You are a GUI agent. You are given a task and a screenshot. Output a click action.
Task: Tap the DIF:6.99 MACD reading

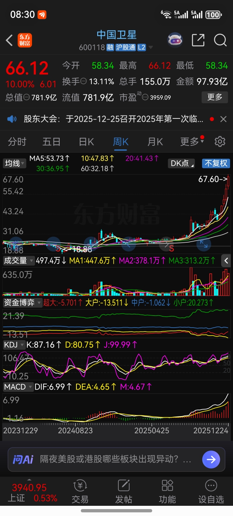(53, 387)
